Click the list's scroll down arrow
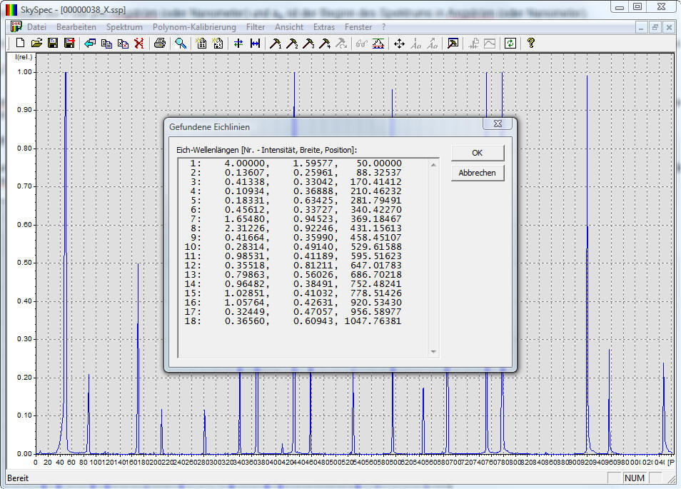Screen dimensions: 681x489 (433, 351)
